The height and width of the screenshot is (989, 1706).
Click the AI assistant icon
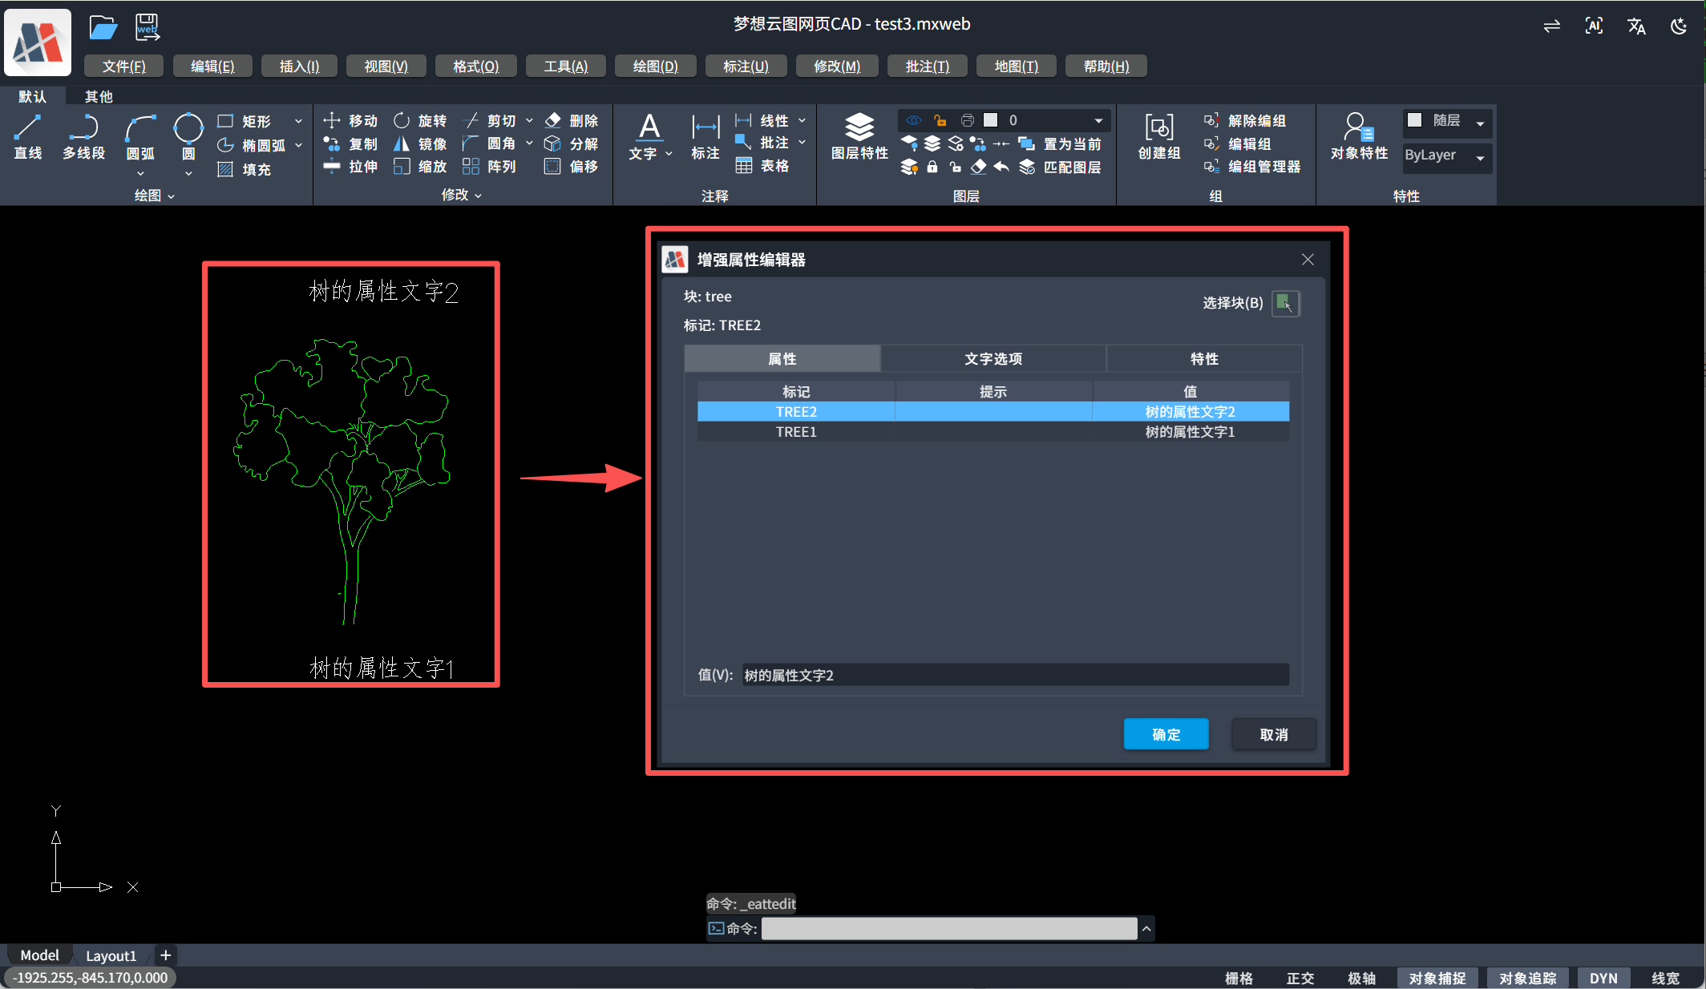(x=1594, y=26)
